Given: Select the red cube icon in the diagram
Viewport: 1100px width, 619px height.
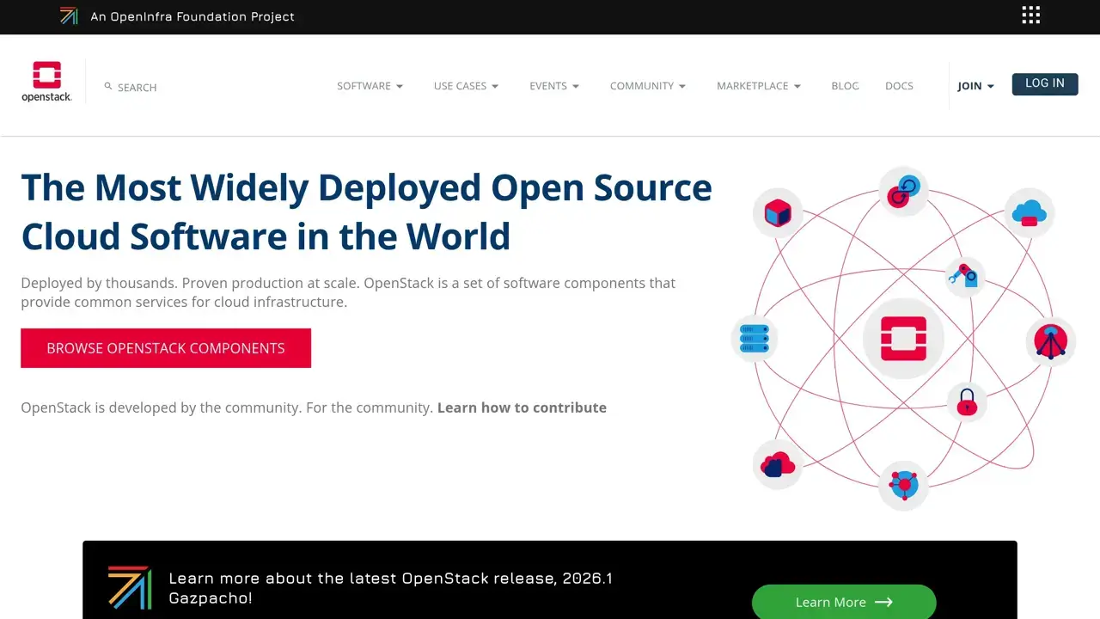Looking at the screenshot, I should (778, 212).
